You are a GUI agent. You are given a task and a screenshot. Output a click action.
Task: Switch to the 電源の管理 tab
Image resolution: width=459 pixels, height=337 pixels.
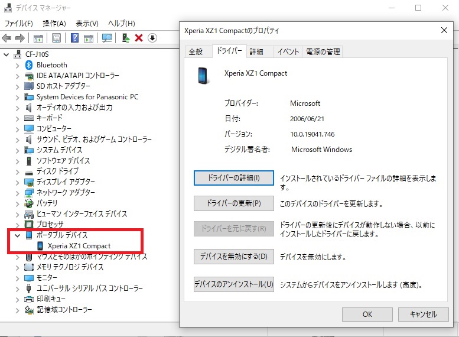tap(323, 52)
